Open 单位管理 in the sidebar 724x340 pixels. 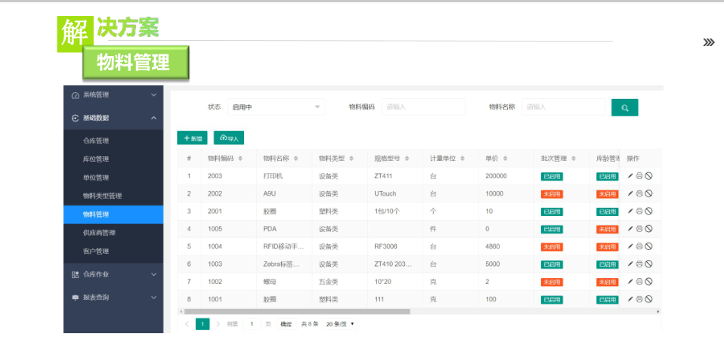coord(113,178)
